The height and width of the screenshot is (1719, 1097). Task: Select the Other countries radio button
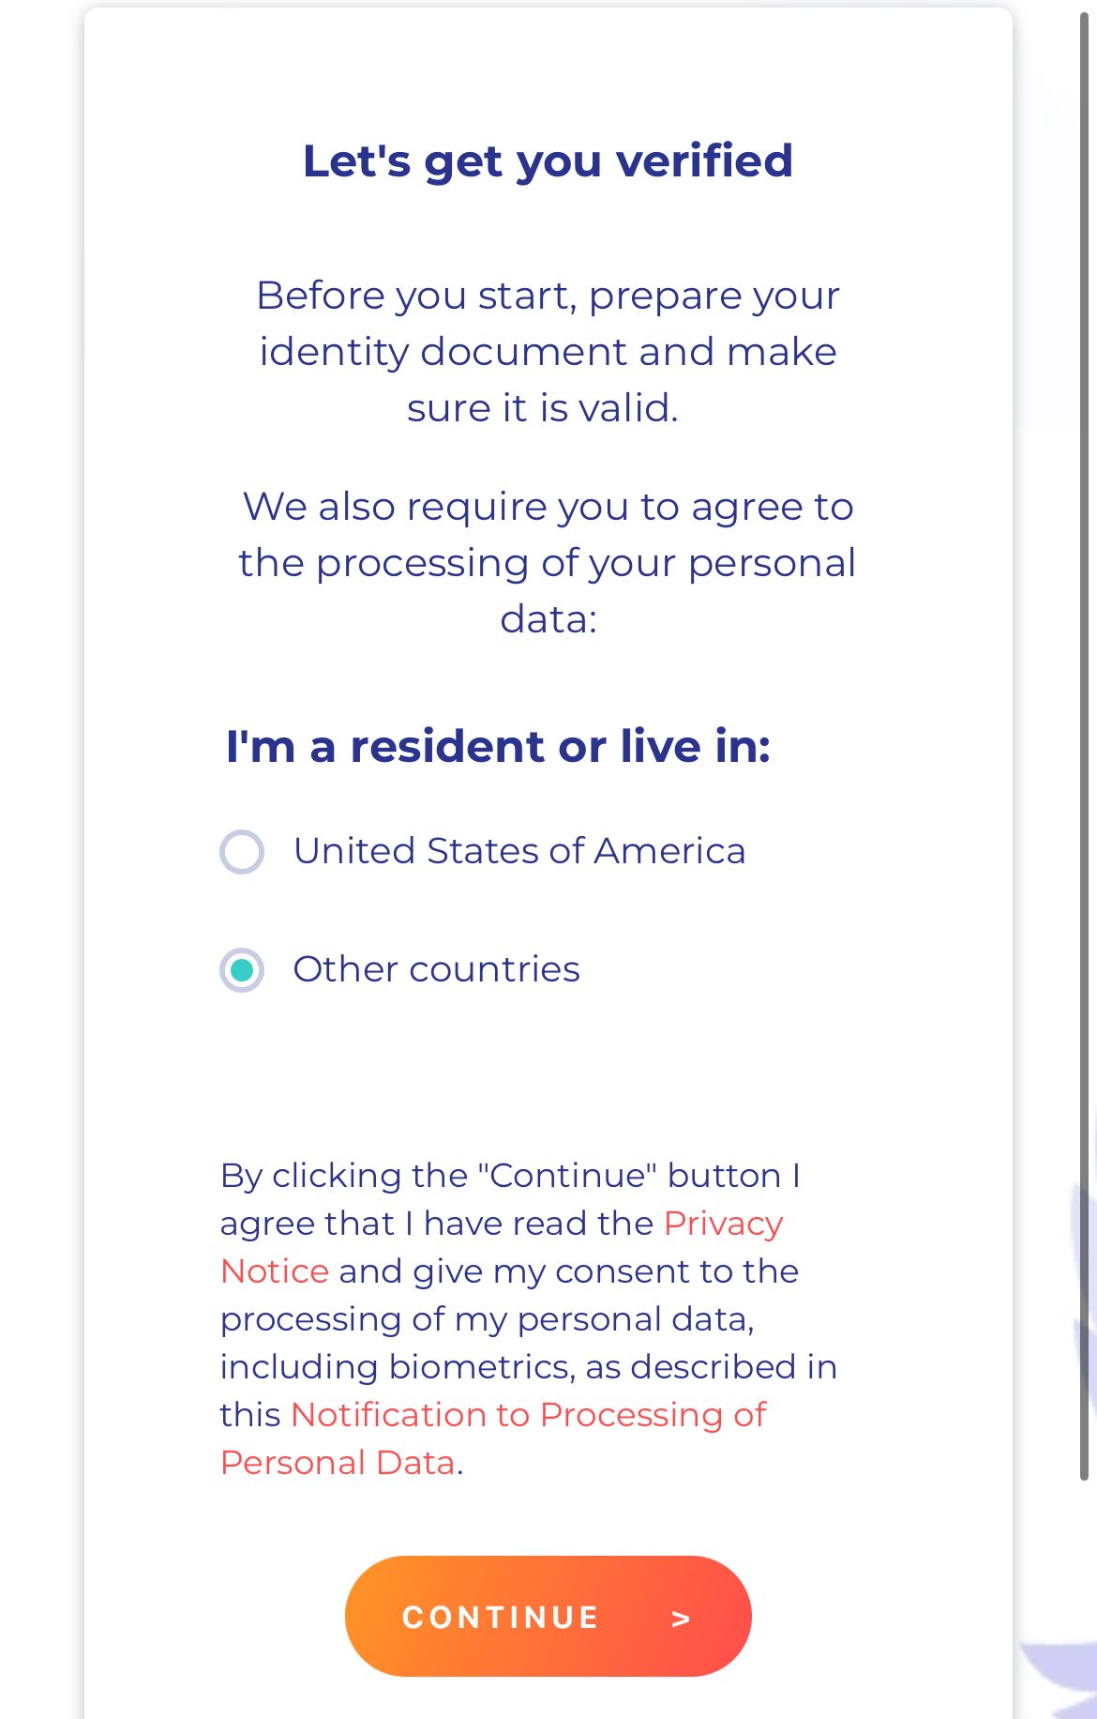(242, 970)
